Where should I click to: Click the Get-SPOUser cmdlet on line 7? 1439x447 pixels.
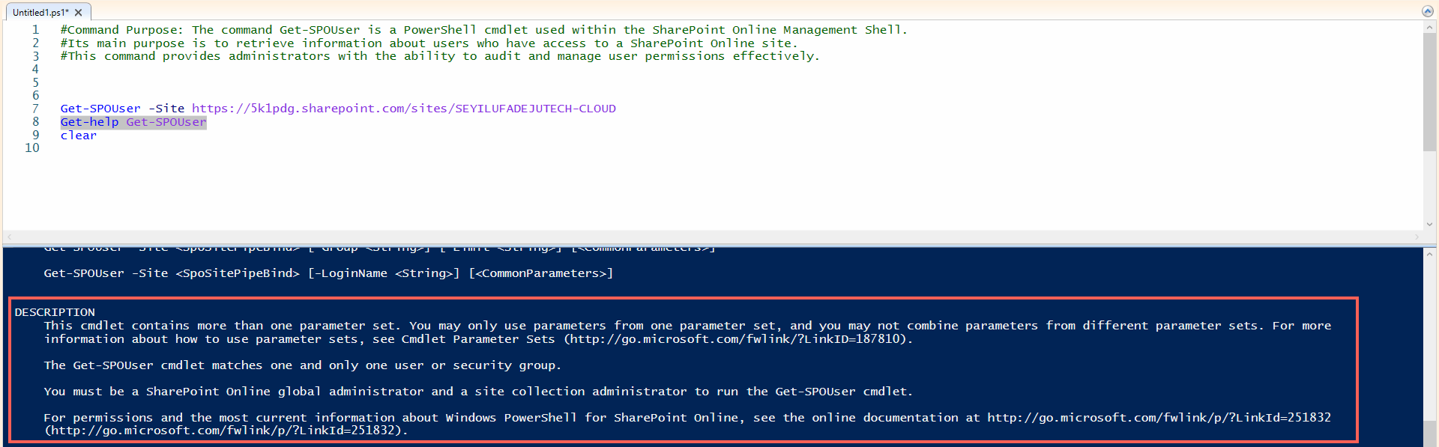tap(100, 109)
